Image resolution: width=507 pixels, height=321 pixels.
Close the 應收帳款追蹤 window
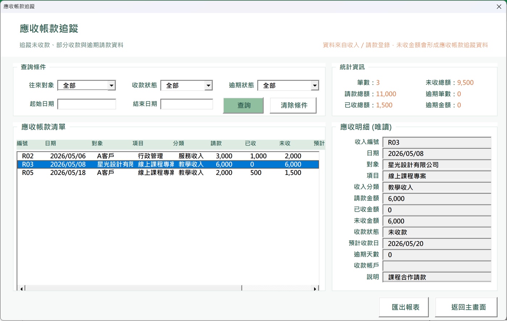pyautogui.click(x=499, y=7)
